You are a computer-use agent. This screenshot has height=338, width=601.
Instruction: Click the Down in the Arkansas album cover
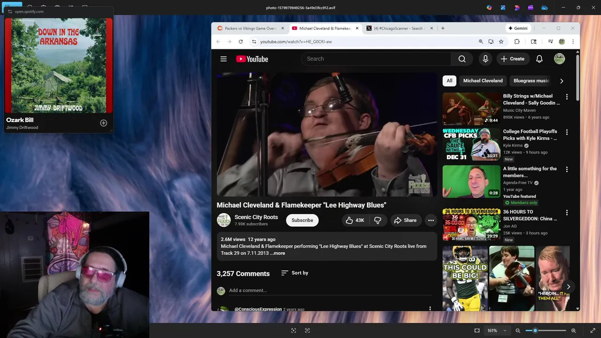59,65
